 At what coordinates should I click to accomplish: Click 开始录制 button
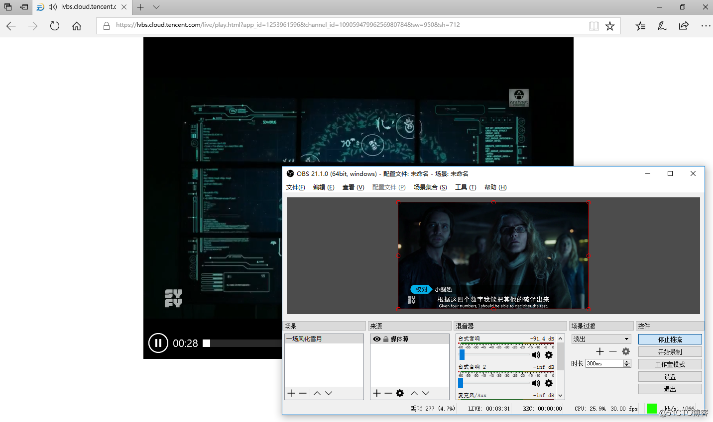coord(670,352)
